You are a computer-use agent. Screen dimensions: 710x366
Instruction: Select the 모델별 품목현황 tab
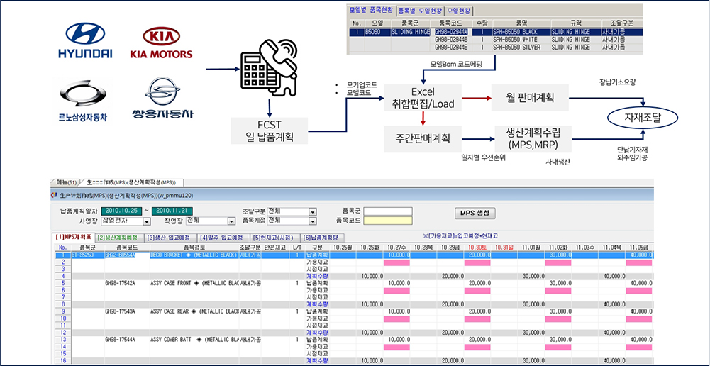point(371,11)
